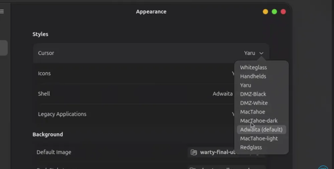The width and height of the screenshot is (334, 169).
Task: Click the Appearance window title
Action: point(151,12)
